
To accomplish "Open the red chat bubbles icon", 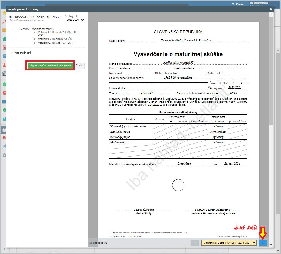I will [4, 138].
